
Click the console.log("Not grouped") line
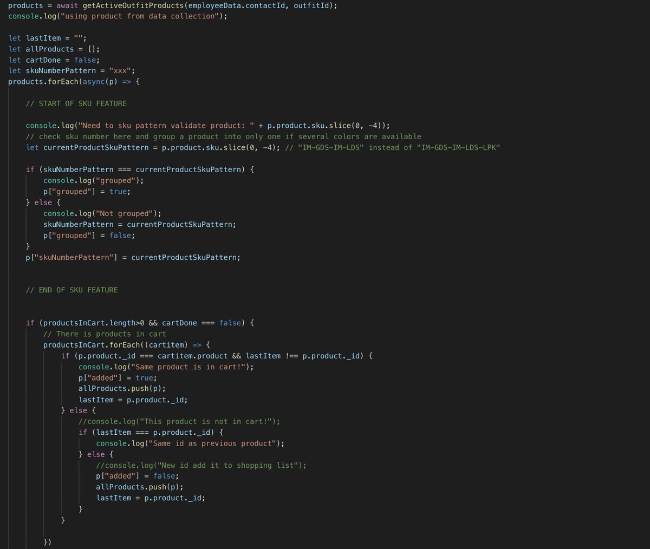click(x=102, y=213)
